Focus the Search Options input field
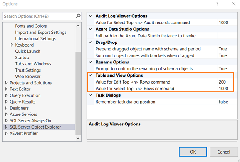This screenshot has height=162, width=240. pos(39,16)
